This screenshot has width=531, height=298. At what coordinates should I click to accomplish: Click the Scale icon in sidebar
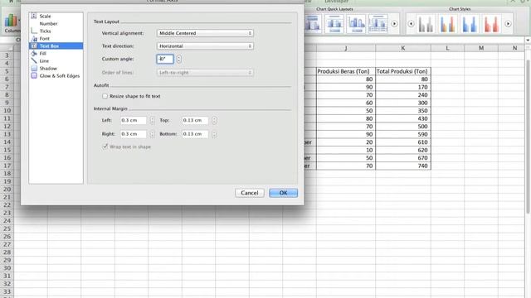[x=34, y=16]
